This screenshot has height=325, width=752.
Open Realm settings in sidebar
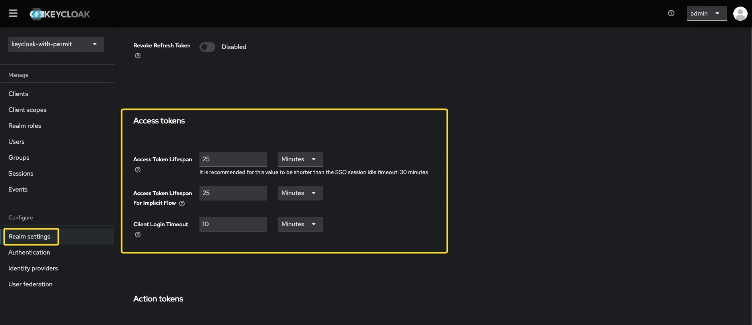[x=29, y=237]
